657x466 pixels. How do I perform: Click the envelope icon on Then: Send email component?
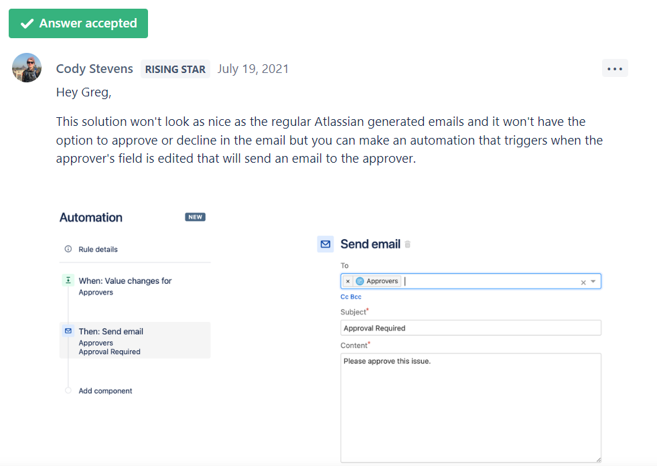pos(68,331)
